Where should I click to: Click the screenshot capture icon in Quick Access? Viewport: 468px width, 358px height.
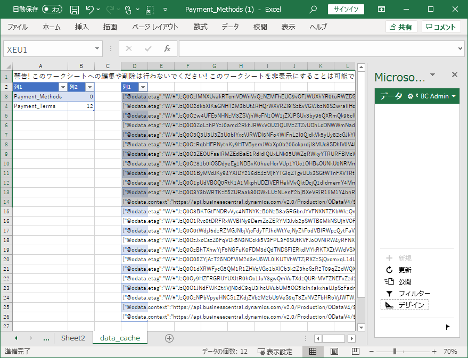[x=150, y=10]
